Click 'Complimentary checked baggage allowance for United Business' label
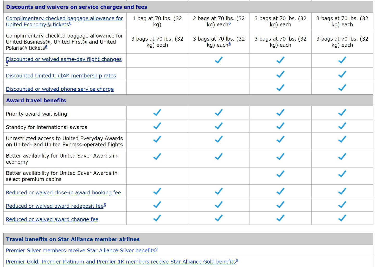Viewport: 376px width, 267px height. (x=64, y=42)
